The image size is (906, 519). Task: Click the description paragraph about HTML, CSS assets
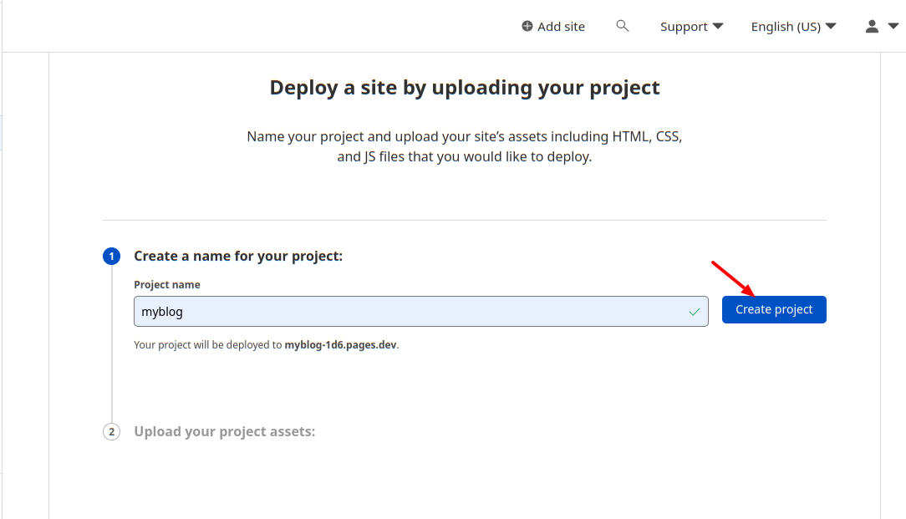465,146
